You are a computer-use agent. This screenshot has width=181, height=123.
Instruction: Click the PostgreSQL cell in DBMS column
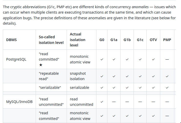click(x=16, y=59)
